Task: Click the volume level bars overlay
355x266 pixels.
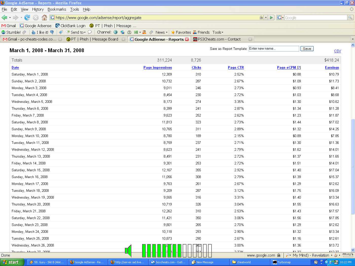Action: click(x=177, y=251)
